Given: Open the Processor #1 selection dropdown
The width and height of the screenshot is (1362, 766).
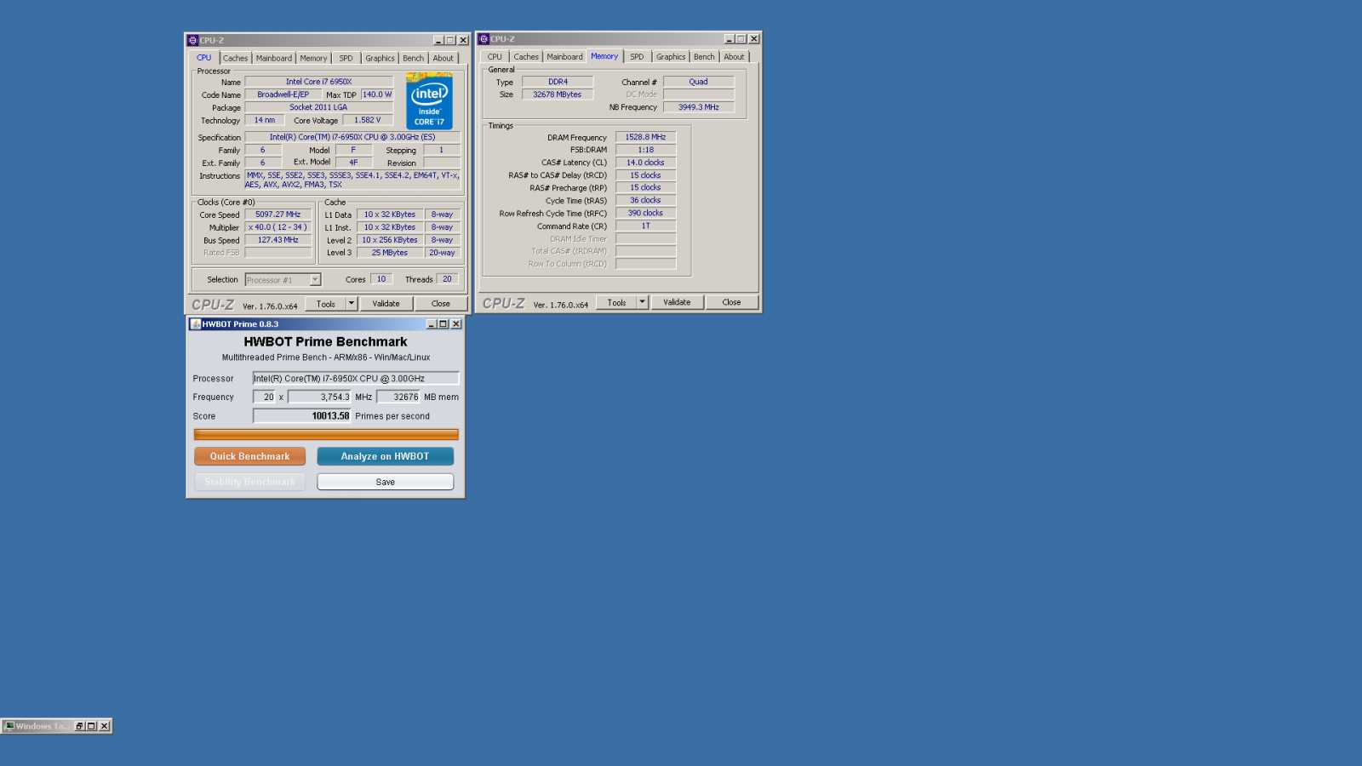Looking at the screenshot, I should pyautogui.click(x=283, y=280).
